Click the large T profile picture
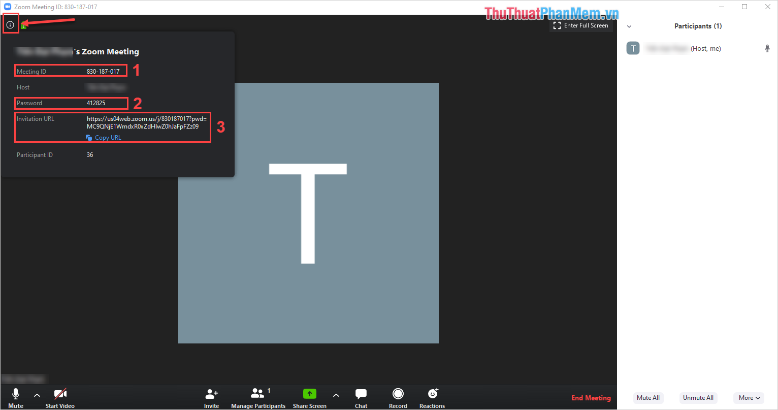Image resolution: width=778 pixels, height=410 pixels. (308, 213)
